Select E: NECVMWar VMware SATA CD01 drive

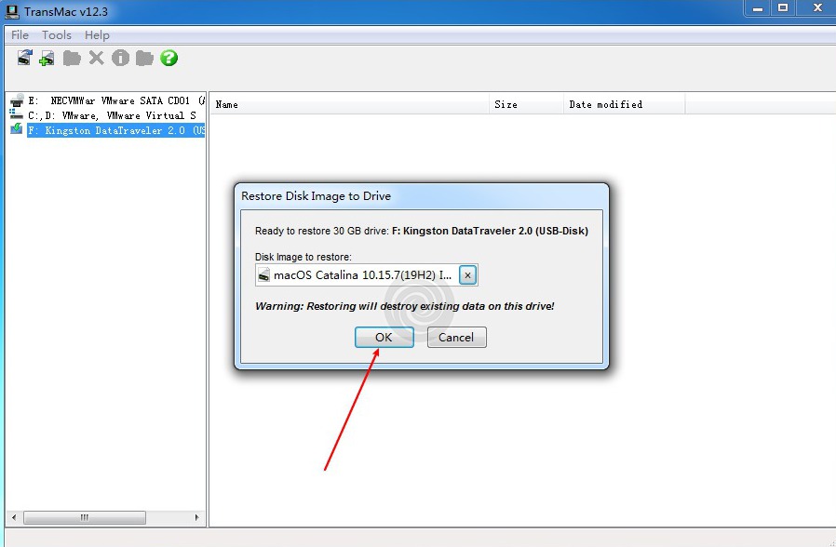[x=116, y=100]
